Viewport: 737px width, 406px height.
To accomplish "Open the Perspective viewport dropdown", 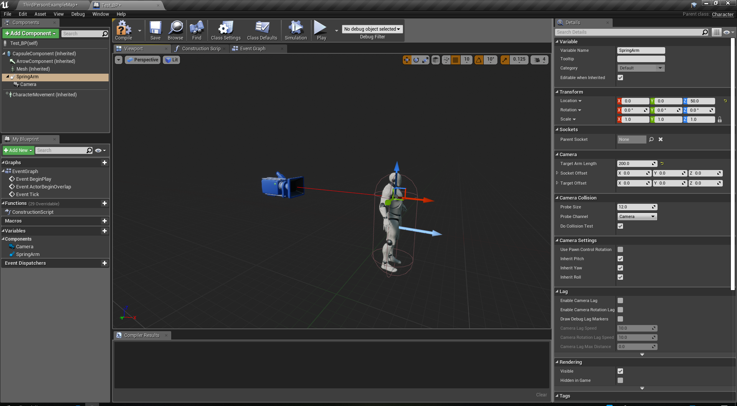I will (x=142, y=59).
